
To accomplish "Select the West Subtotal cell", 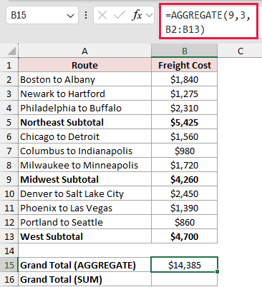I will [84, 236].
